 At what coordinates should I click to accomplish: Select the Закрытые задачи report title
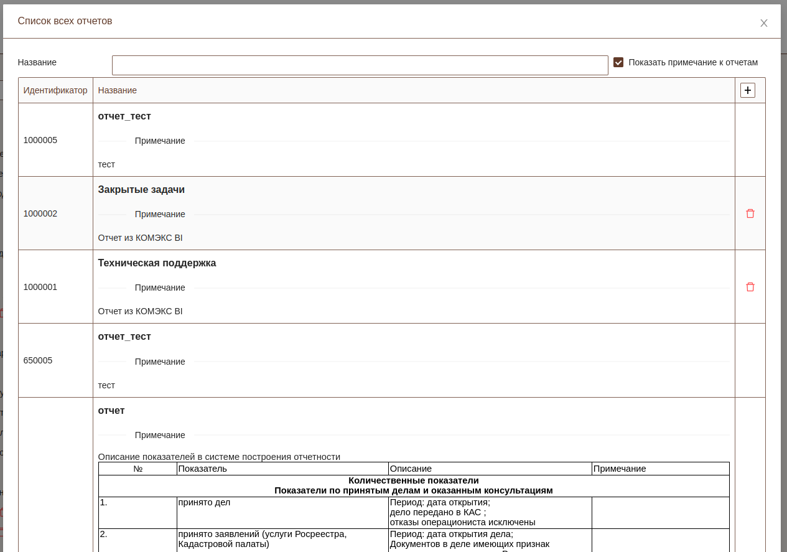141,190
